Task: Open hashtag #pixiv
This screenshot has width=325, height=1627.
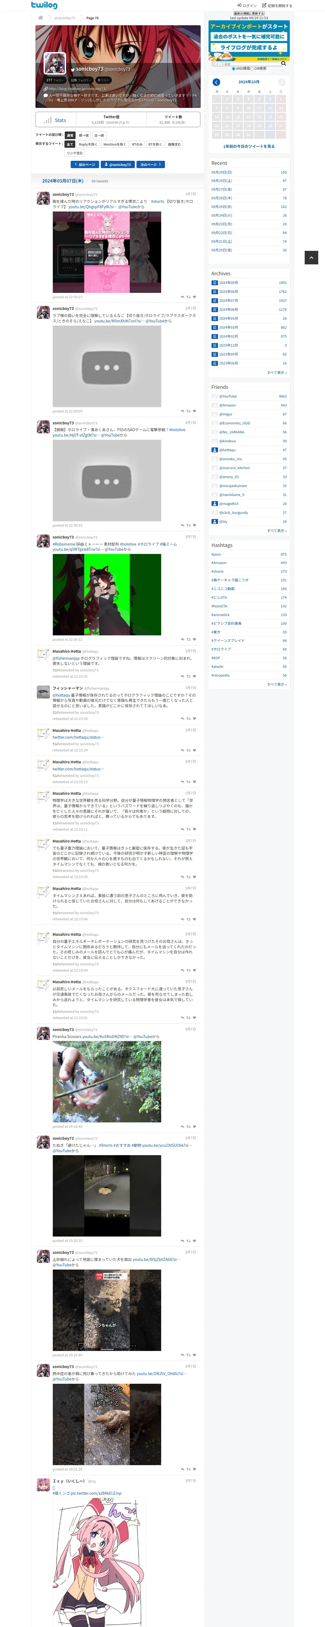Action: (x=216, y=555)
